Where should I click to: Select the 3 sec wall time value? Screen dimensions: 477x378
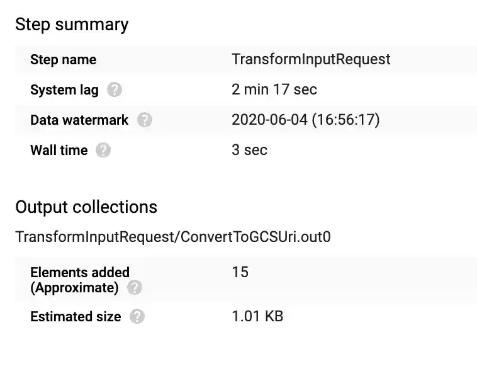click(249, 150)
